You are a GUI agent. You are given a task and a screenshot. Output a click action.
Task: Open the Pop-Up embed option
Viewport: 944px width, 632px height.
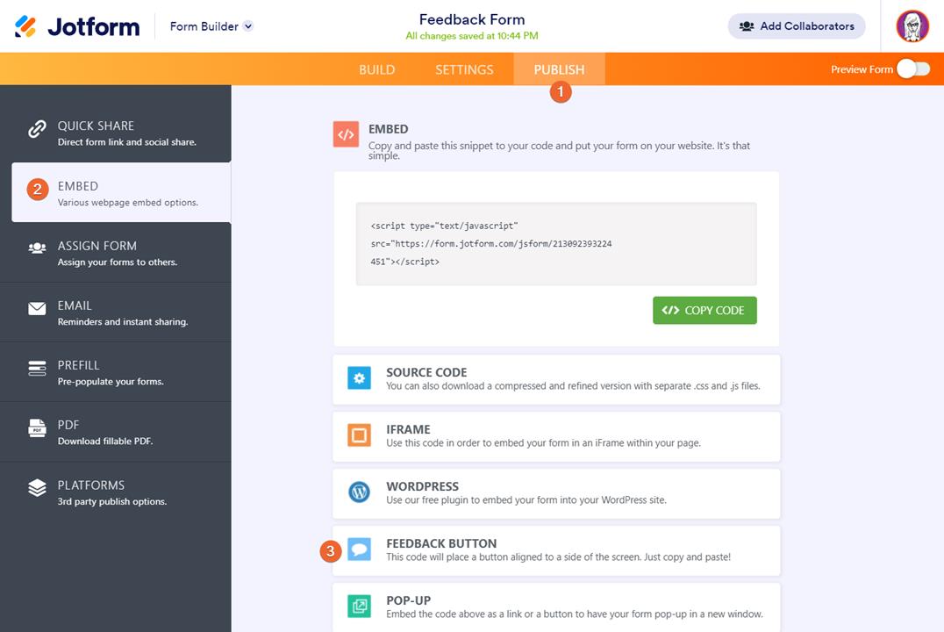556,607
